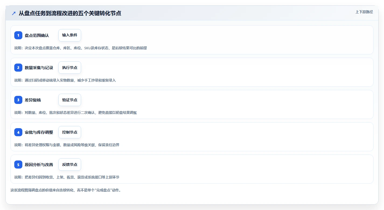This screenshot has width=384, height=210.
Task: Click the description about 差异处理权限
Action: 67,145
